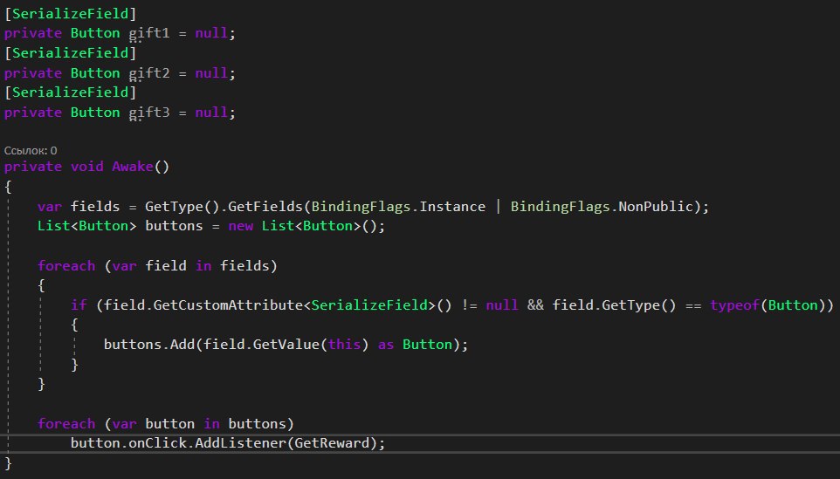The image size is (840, 479).
Task: Click the SerializeField type in GetCustomAttribute generic
Action: [x=369, y=305]
